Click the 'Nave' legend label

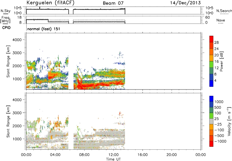click(221, 20)
